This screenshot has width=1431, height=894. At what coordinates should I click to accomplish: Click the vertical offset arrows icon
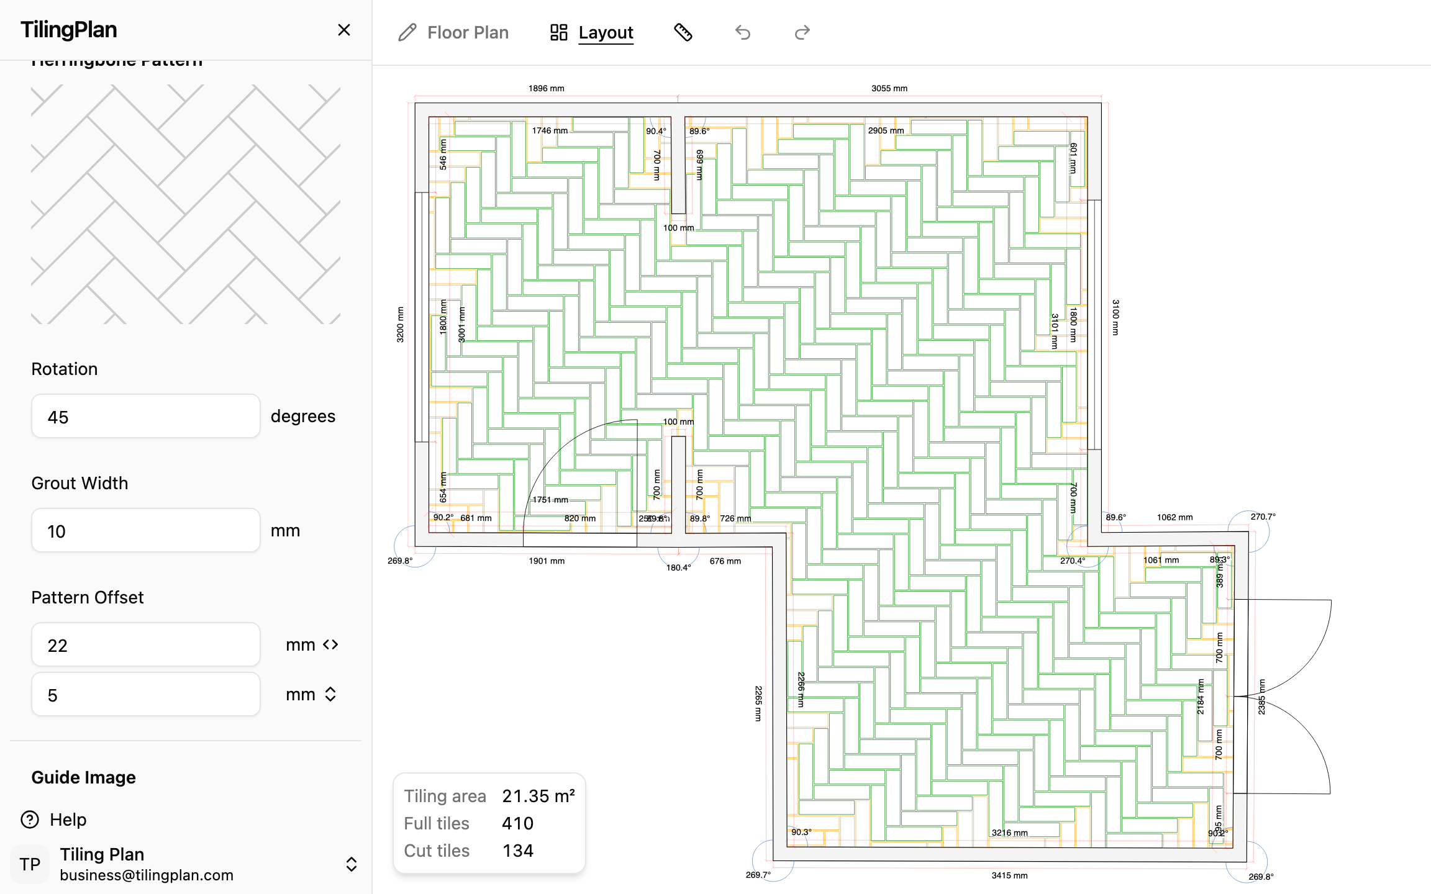(x=330, y=694)
